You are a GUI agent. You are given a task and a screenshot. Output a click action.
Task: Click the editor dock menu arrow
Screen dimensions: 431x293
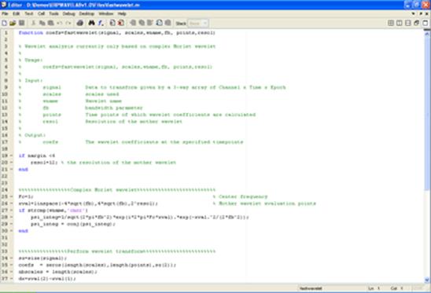pos(413,13)
